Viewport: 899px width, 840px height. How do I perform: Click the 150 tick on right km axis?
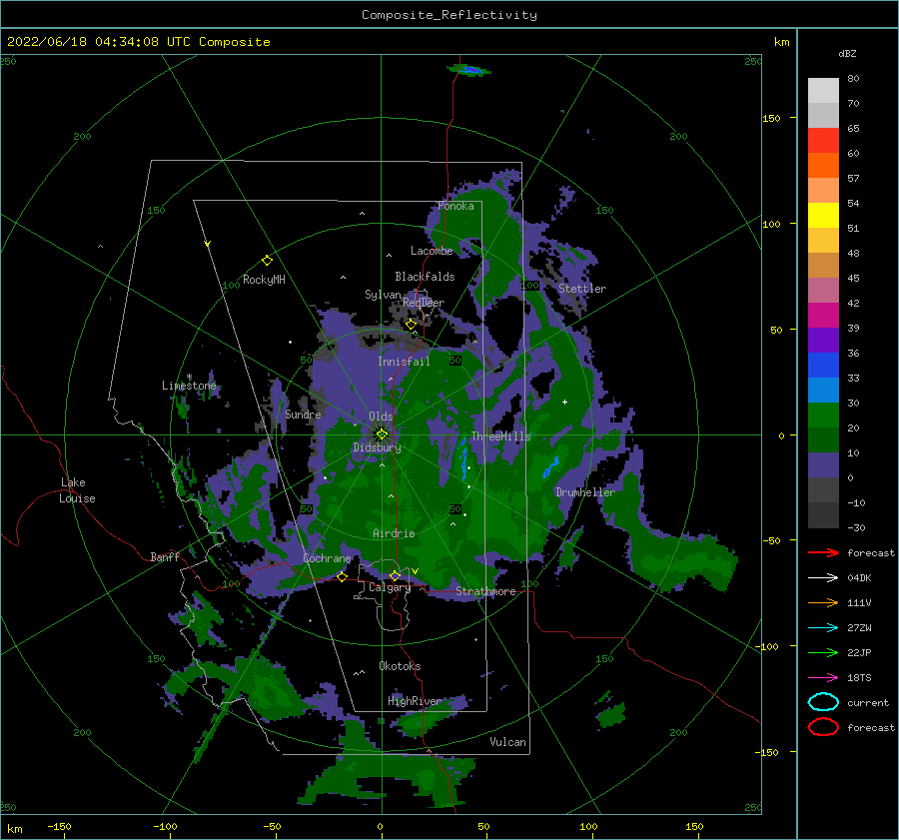(x=771, y=118)
